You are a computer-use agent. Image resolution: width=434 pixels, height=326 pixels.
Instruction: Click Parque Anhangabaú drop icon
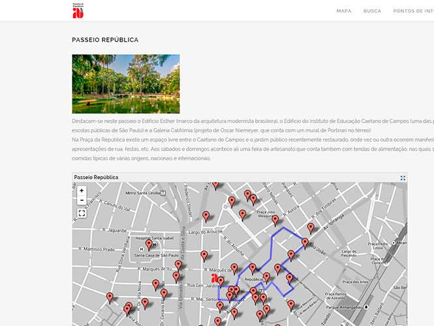coord(366,307)
